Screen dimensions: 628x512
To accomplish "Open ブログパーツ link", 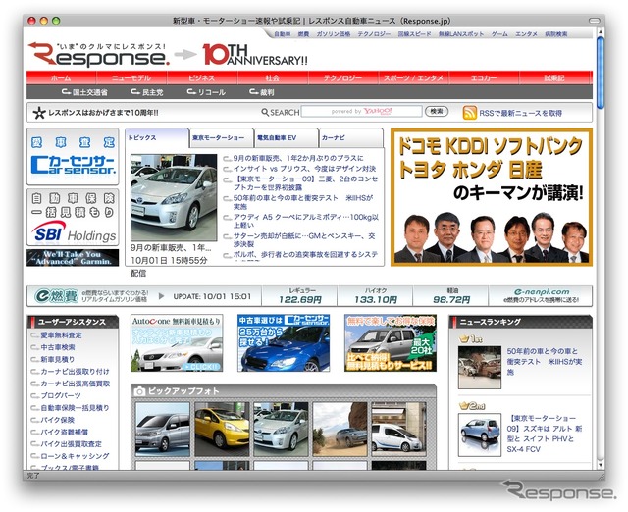I will pos(61,395).
